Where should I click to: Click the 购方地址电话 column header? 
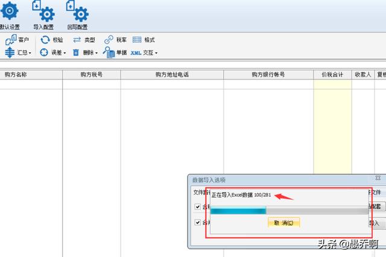click(x=172, y=75)
